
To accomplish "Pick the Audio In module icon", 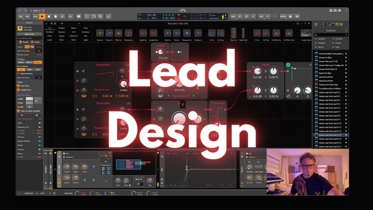I will point(143,33).
